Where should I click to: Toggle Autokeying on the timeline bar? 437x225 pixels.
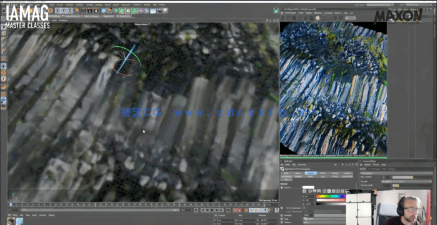[240, 210]
